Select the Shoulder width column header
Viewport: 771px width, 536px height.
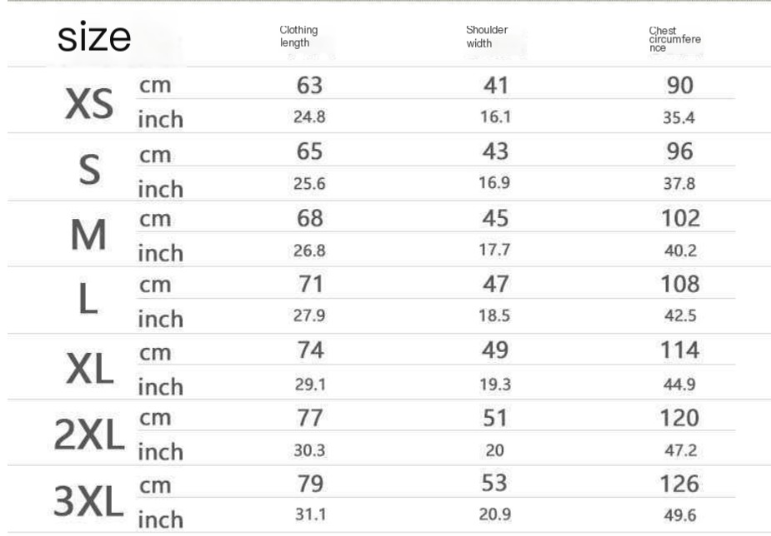pyautogui.click(x=487, y=37)
